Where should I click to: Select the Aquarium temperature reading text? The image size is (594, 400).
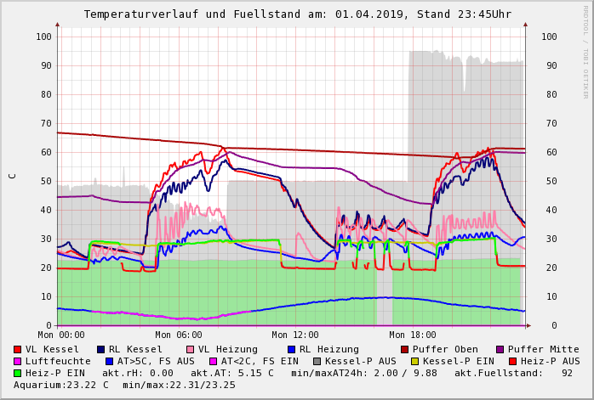pos(61,385)
